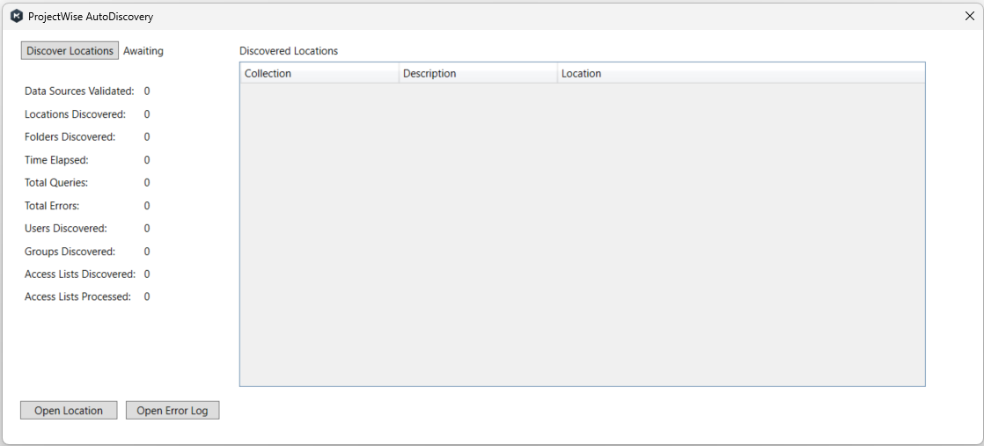The height and width of the screenshot is (446, 984).
Task: Select the Access Lists Processed label
Action: pos(77,297)
